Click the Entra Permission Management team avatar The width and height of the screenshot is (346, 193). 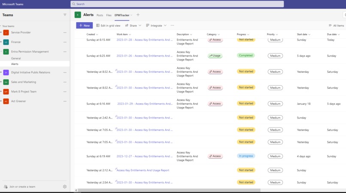pyautogui.click(x=6, y=52)
